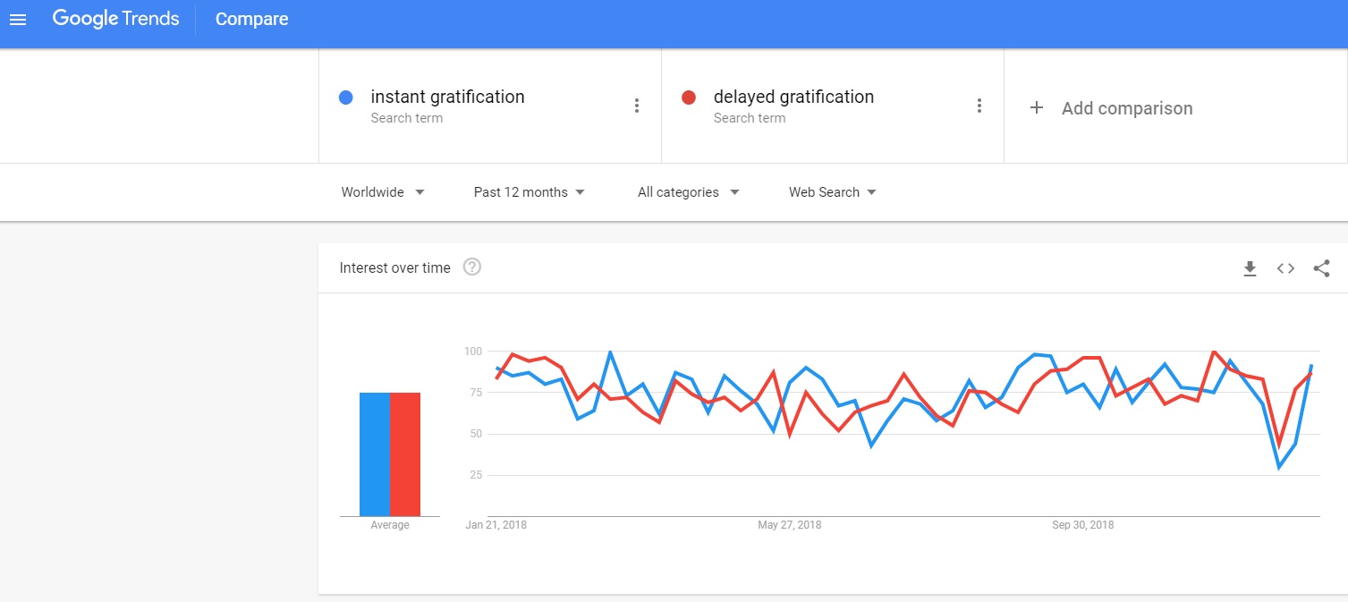Screen dimensions: 1348x602
Task: Edit the delayed gratification search term
Action: coord(793,97)
